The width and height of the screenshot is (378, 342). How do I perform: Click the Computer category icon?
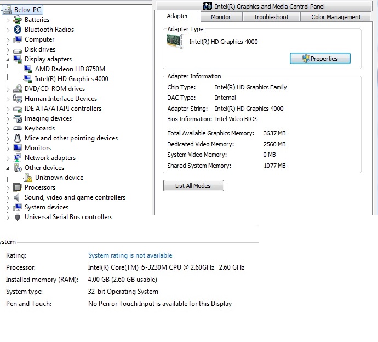[18, 39]
